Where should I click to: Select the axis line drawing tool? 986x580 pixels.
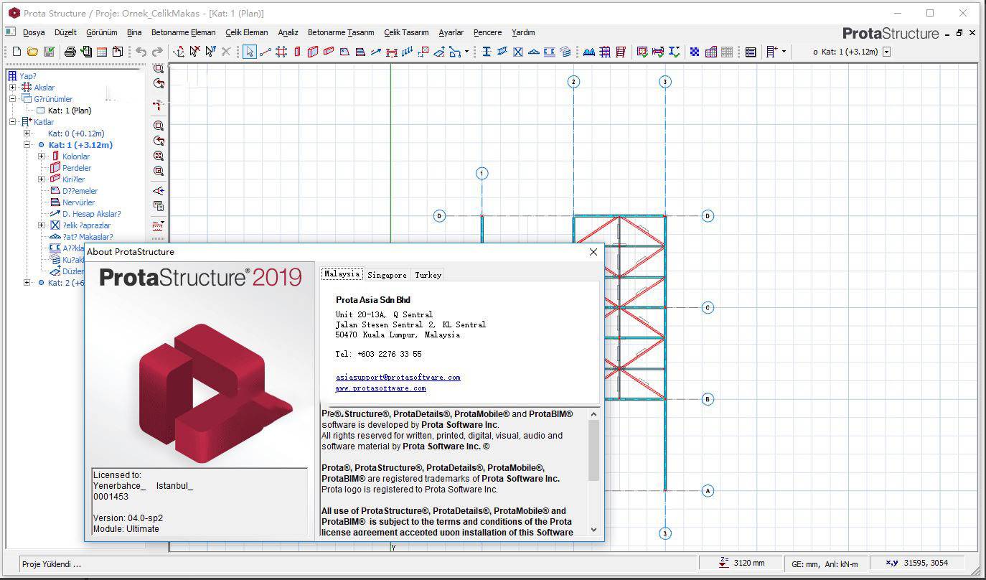tap(266, 52)
